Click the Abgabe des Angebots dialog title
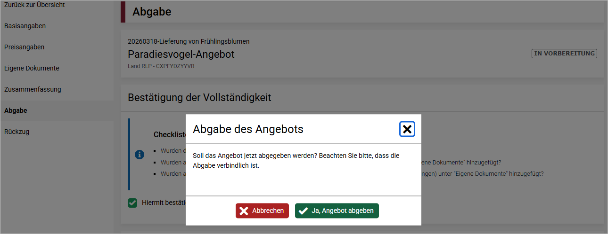Viewport: 608px width, 234px height. 248,129
